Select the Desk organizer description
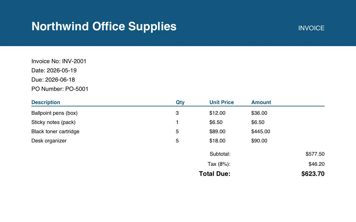Viewport: 356px width, 222px height. click(49, 141)
